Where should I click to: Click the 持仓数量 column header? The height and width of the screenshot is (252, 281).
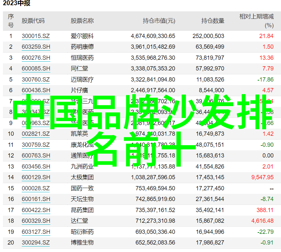213,21
